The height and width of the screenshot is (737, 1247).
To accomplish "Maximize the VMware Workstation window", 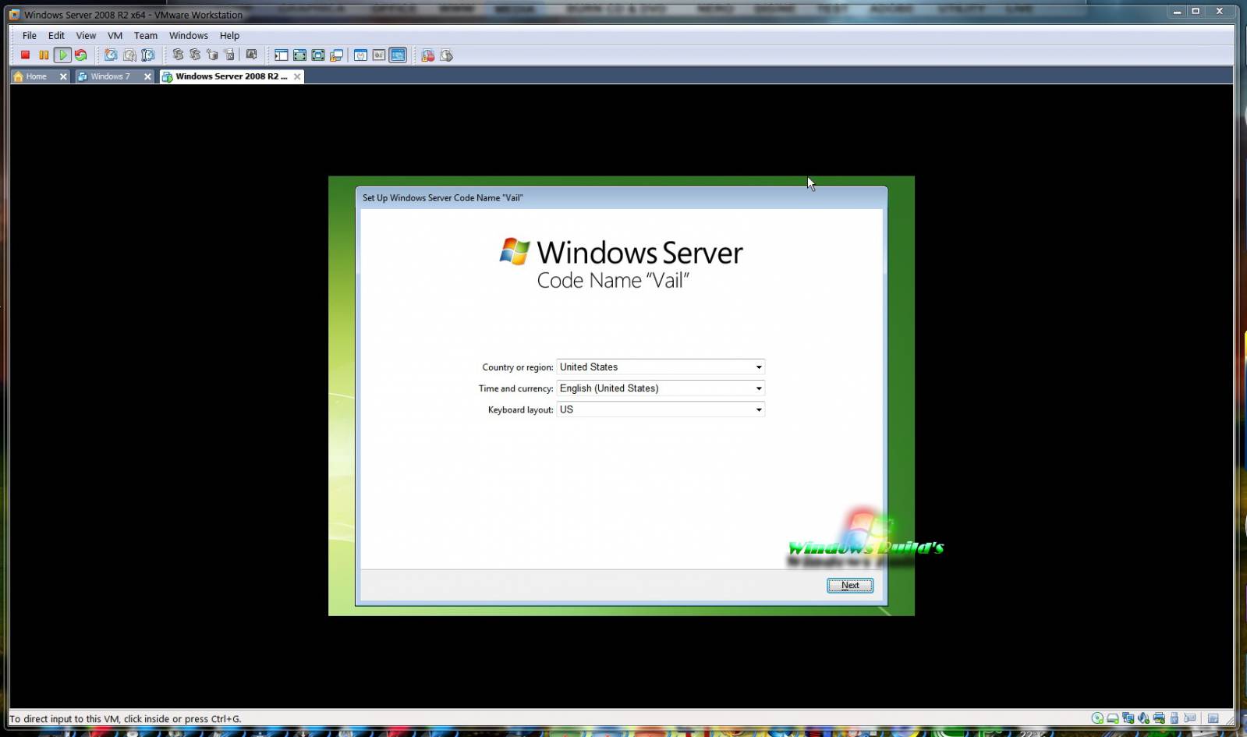I will [1196, 12].
